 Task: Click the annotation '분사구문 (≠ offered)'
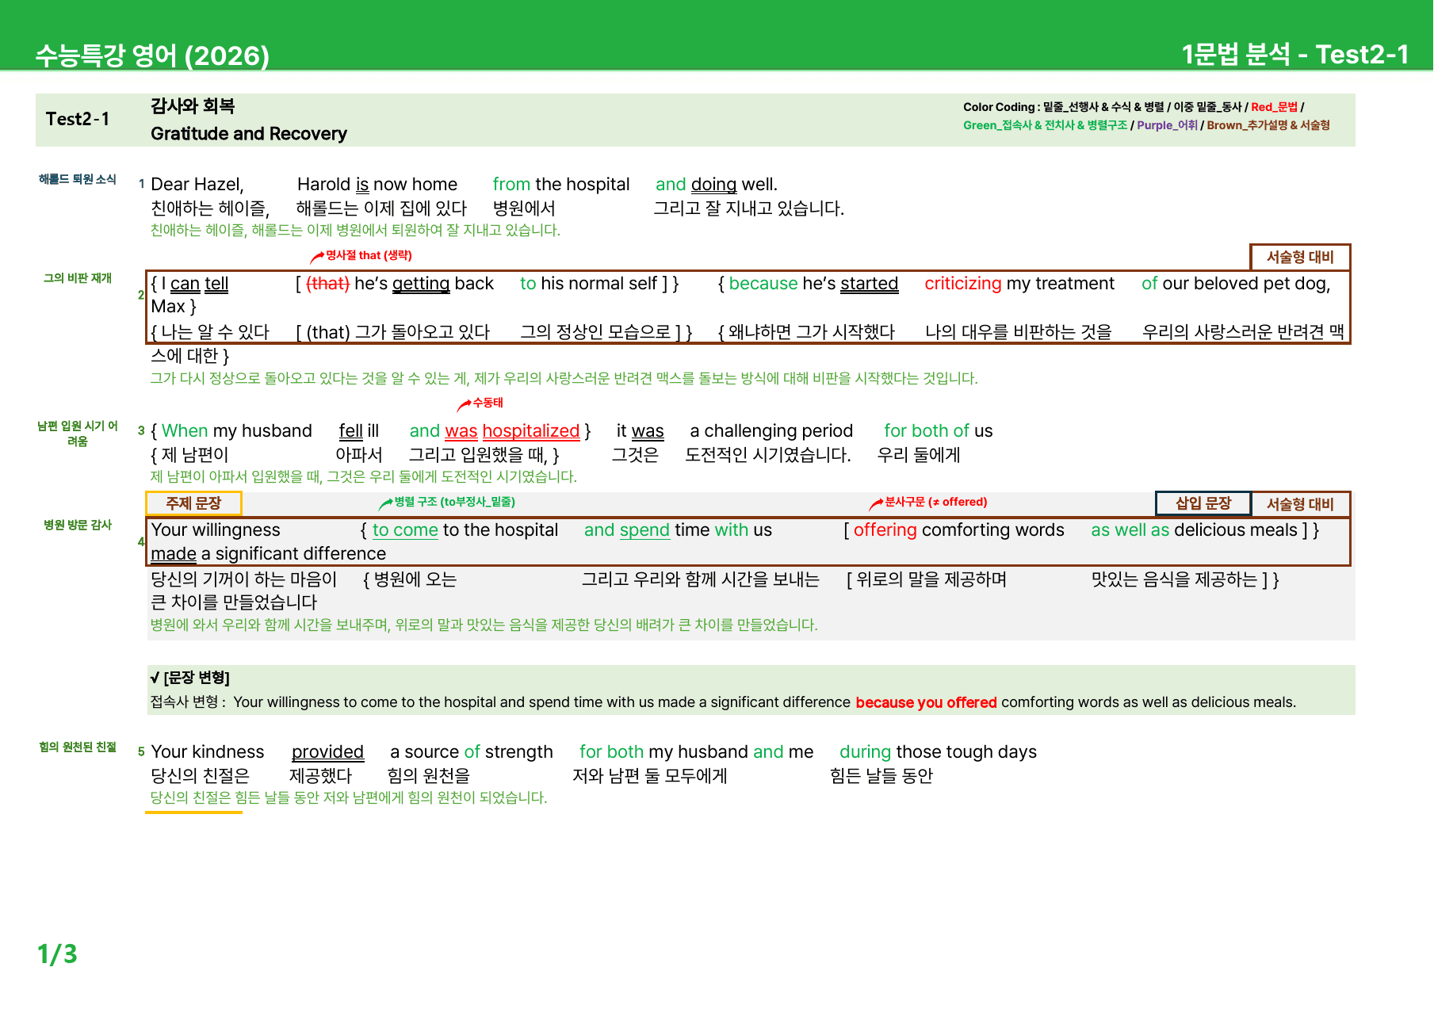click(936, 502)
